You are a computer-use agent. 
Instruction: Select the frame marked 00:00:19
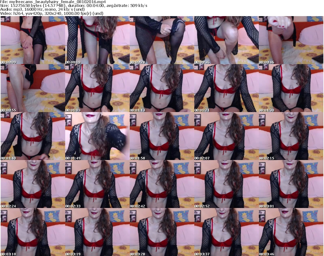pyautogui.click(x=97, y=40)
